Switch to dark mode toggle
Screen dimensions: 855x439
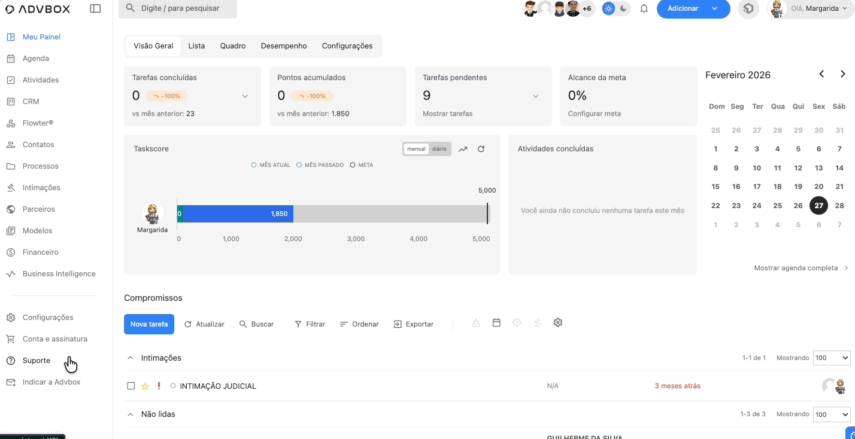point(624,9)
